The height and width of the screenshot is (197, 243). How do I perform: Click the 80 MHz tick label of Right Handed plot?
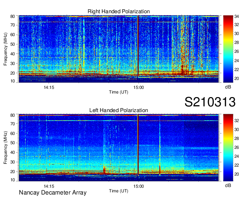(x=13, y=16)
